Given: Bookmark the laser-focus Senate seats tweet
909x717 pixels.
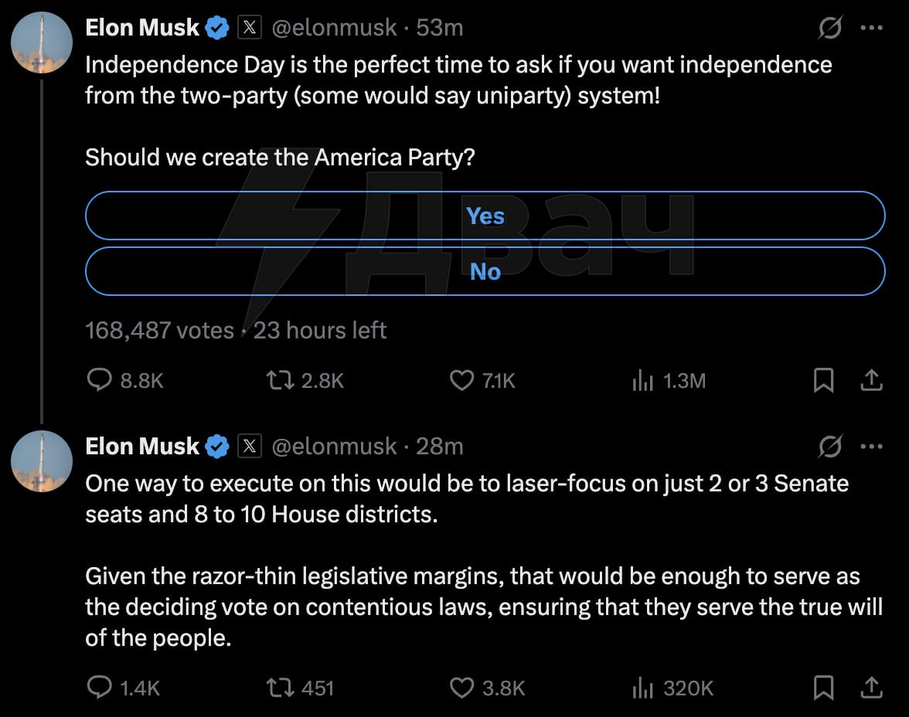Looking at the screenshot, I should [824, 688].
